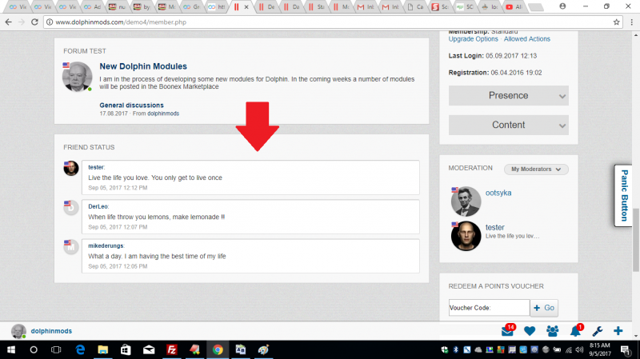Viewport: 640px width, 359px height.
Task: Go back using the browser back arrow
Action: click(x=9, y=22)
